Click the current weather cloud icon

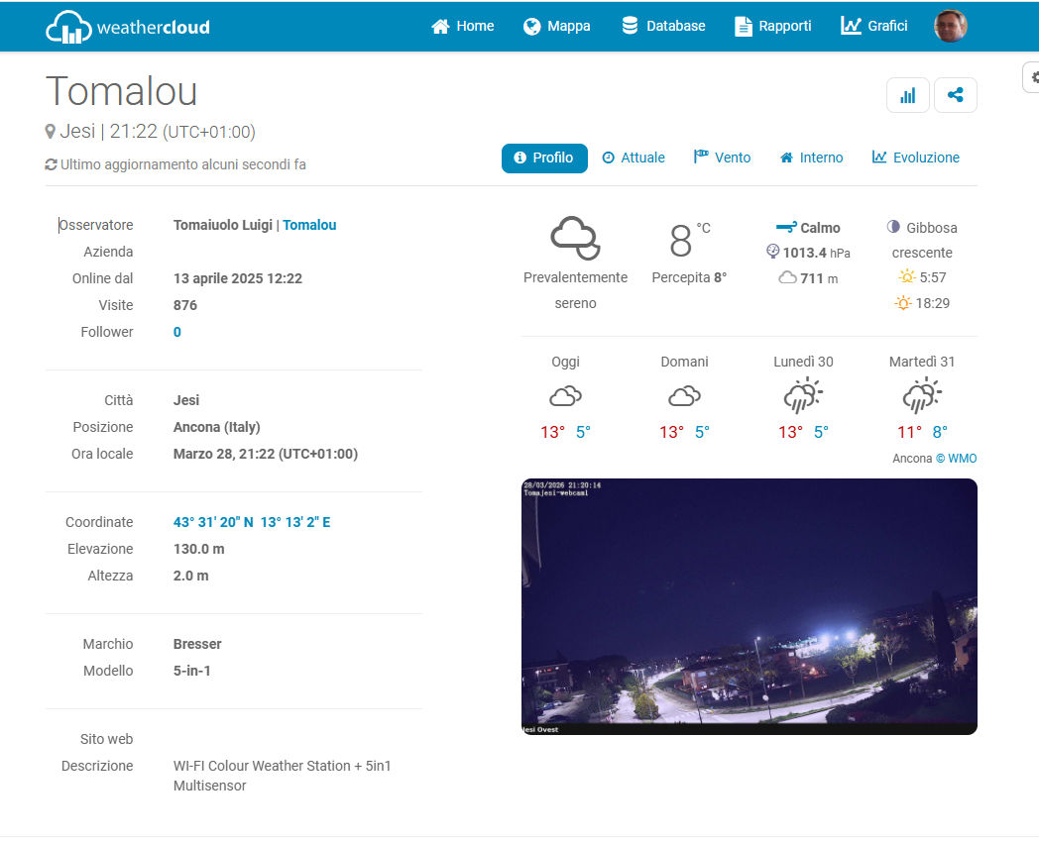(575, 238)
